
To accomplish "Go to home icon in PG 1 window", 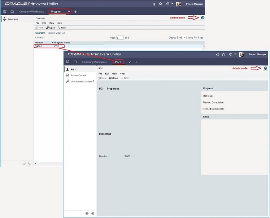I will pos(75,62).
